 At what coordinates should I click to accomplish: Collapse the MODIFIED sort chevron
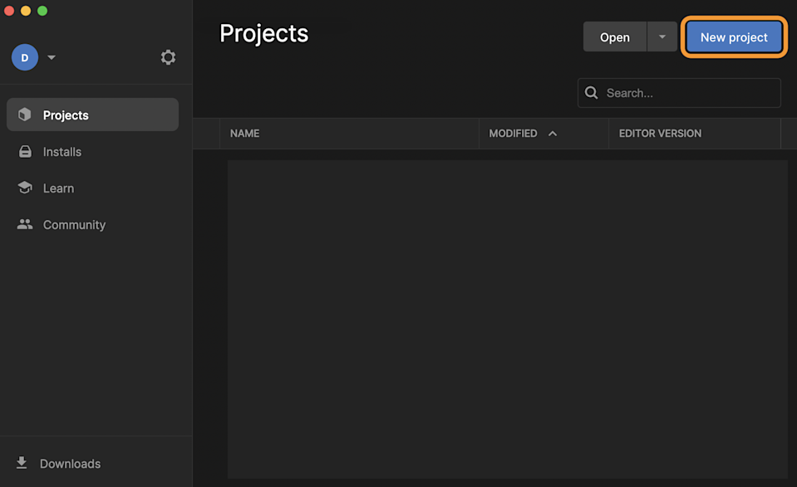click(552, 133)
